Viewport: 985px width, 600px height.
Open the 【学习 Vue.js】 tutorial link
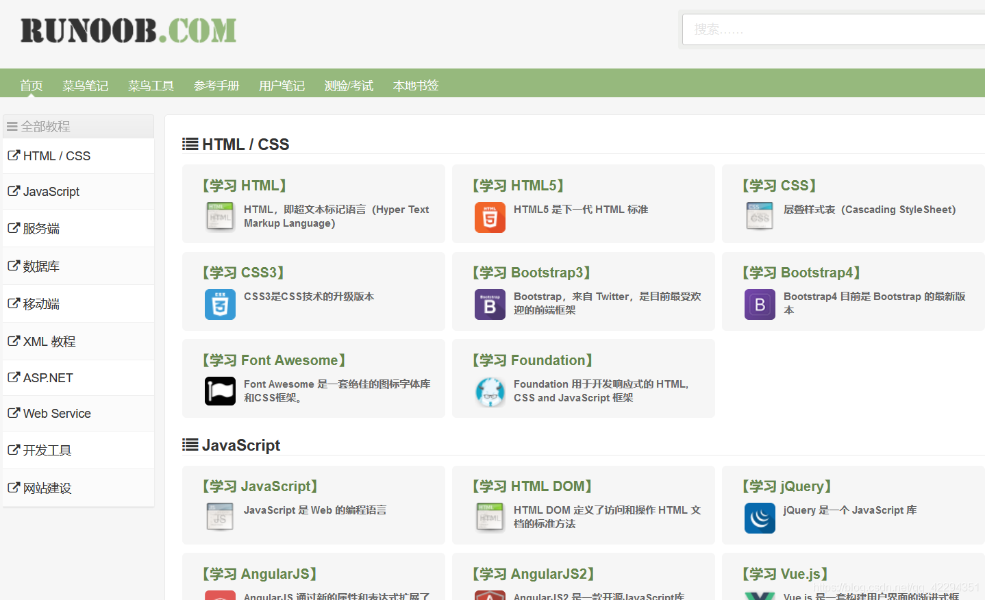(x=785, y=574)
